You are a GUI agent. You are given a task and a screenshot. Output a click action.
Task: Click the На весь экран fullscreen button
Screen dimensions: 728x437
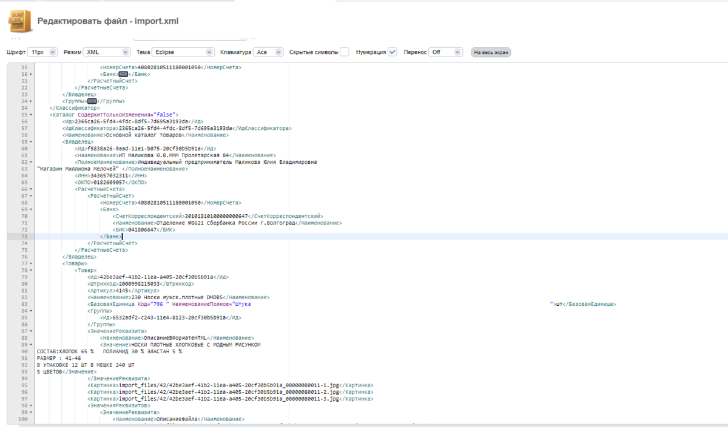(491, 52)
